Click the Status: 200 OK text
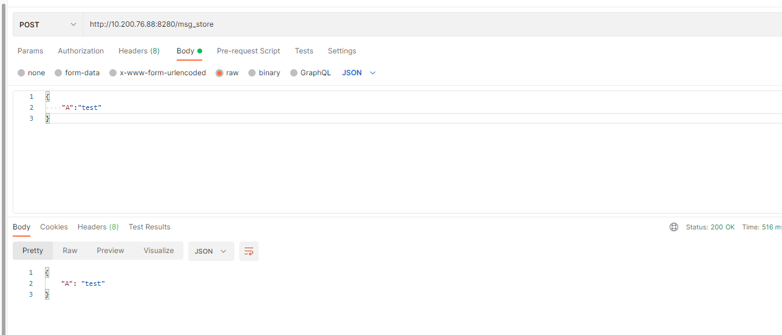Screen dimensions: 782x335 click(710, 227)
